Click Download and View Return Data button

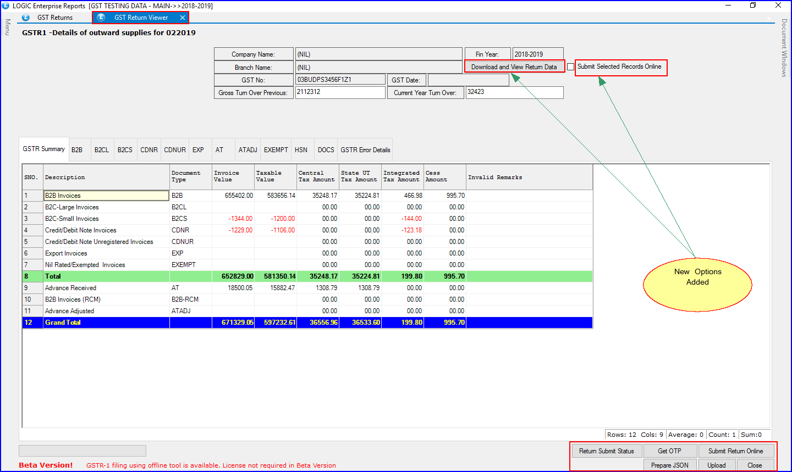pyautogui.click(x=514, y=67)
